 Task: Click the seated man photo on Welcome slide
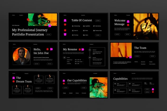click(x=146, y=26)
